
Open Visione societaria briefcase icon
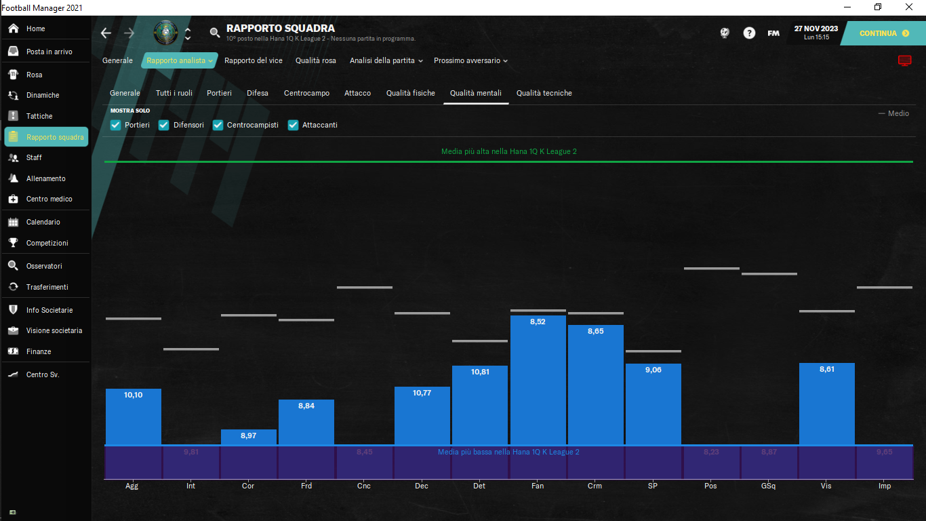click(x=13, y=330)
